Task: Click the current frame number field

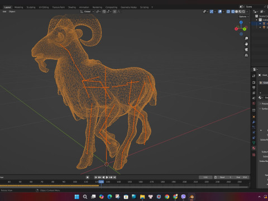Action: pyautogui.click(x=205, y=178)
